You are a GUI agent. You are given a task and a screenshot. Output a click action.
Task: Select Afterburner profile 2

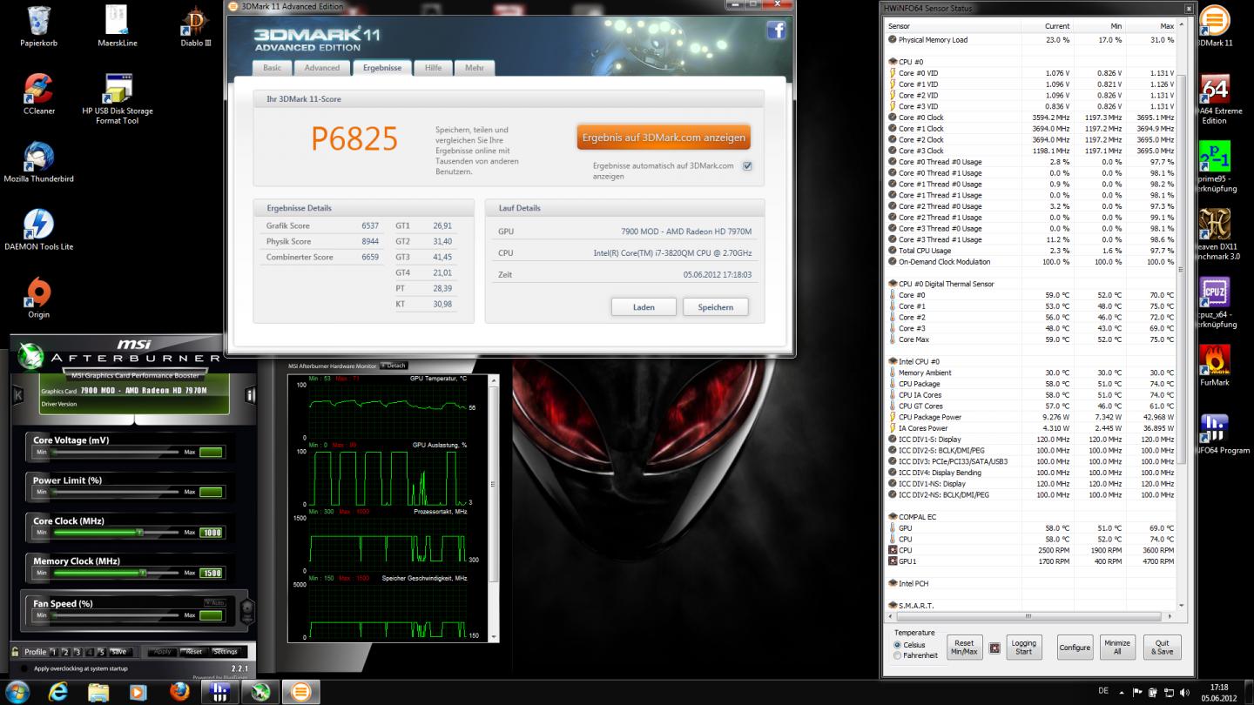pyautogui.click(x=65, y=652)
